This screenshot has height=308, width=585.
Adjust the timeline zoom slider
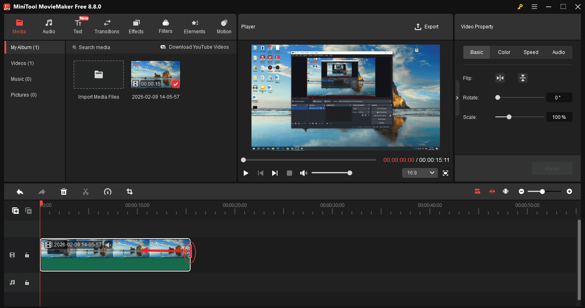tap(544, 191)
